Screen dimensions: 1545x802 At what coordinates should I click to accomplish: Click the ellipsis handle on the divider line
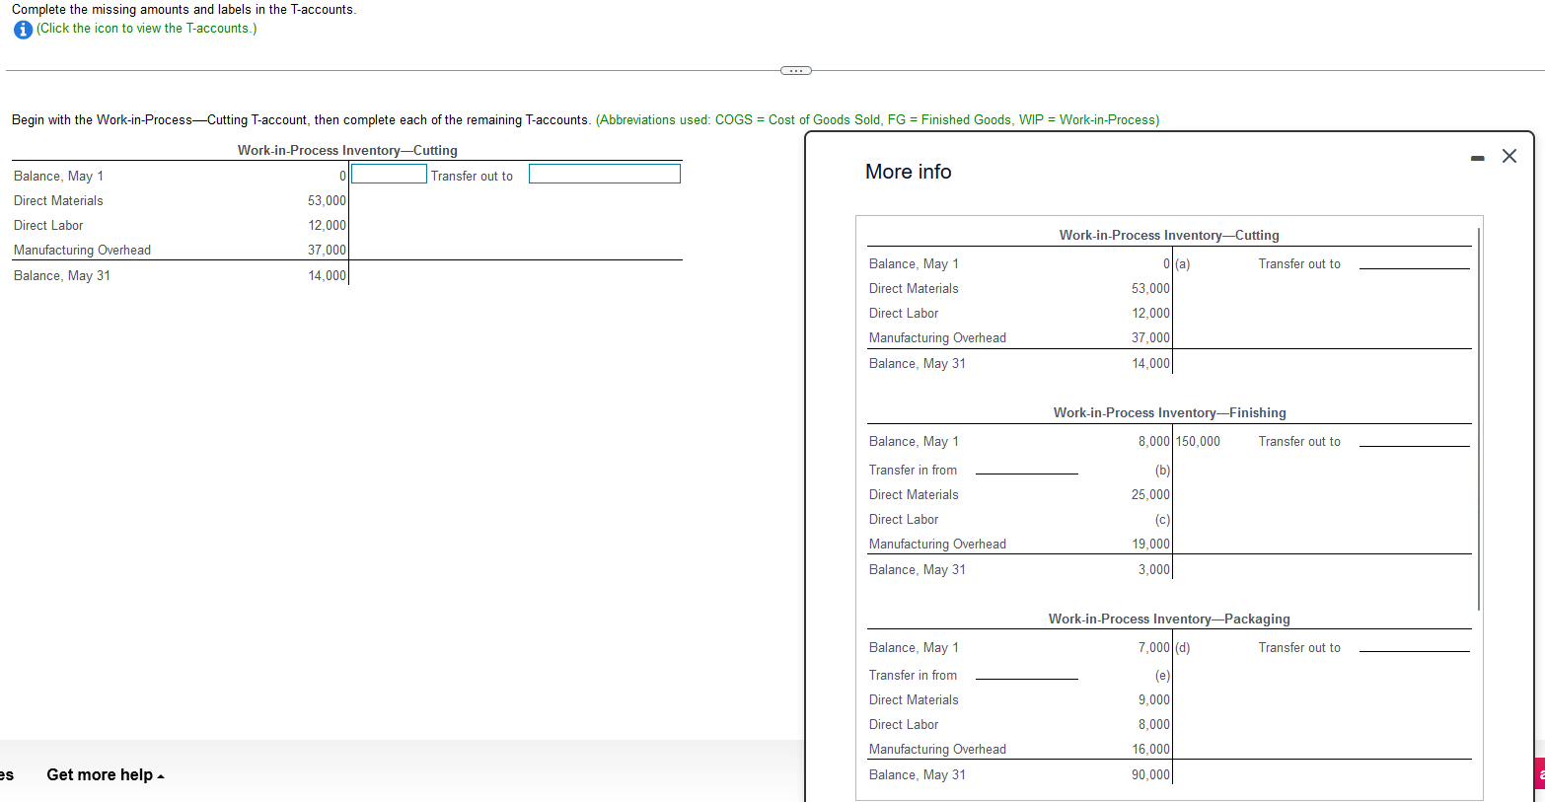pyautogui.click(x=795, y=70)
